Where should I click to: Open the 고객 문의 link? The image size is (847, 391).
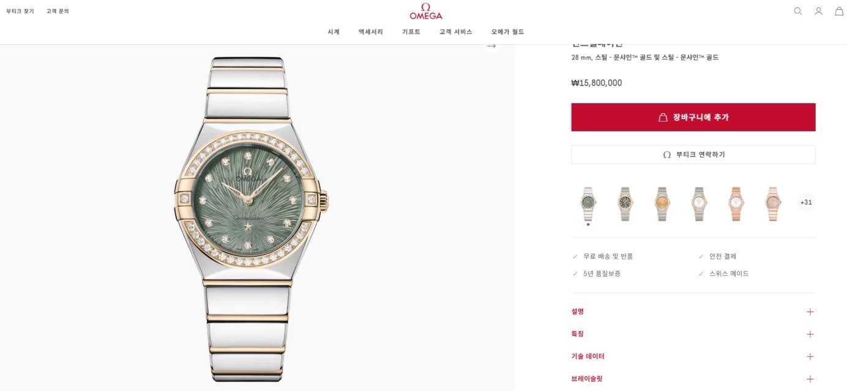tap(58, 11)
